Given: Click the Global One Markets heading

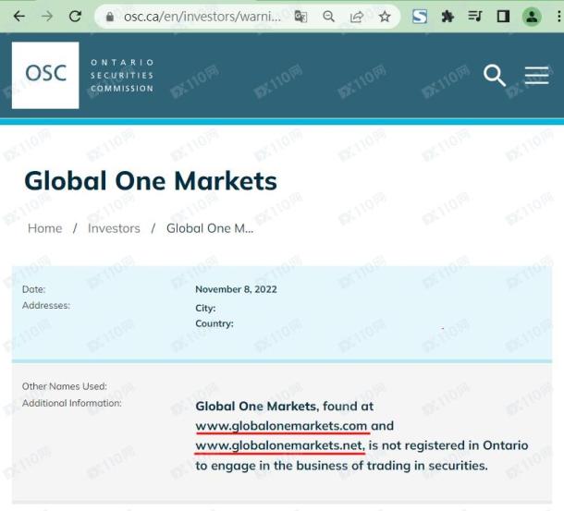Looking at the screenshot, I should pyautogui.click(x=151, y=181).
